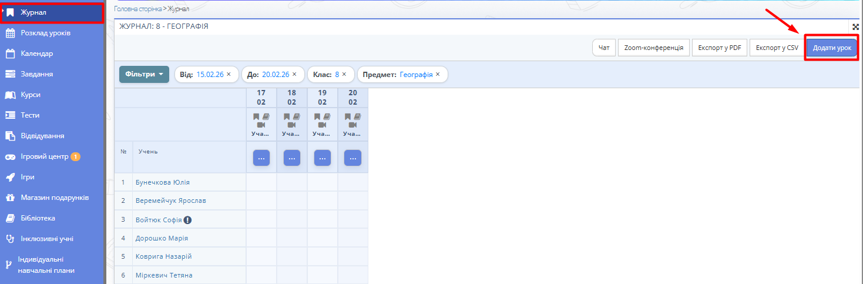
Task: Clear the Від 15.02.26 date filter
Action: [229, 75]
